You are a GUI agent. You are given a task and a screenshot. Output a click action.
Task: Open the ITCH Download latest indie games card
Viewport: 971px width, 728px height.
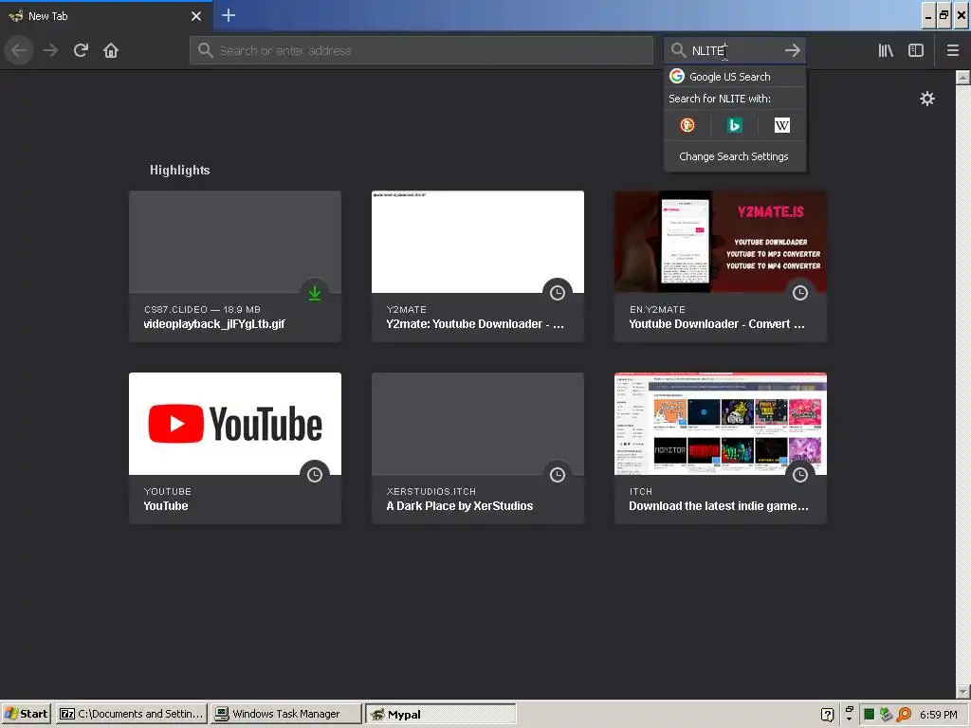coord(721,448)
